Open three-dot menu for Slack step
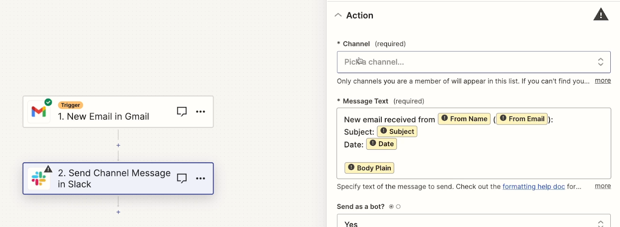The height and width of the screenshot is (227, 620). coord(200,178)
